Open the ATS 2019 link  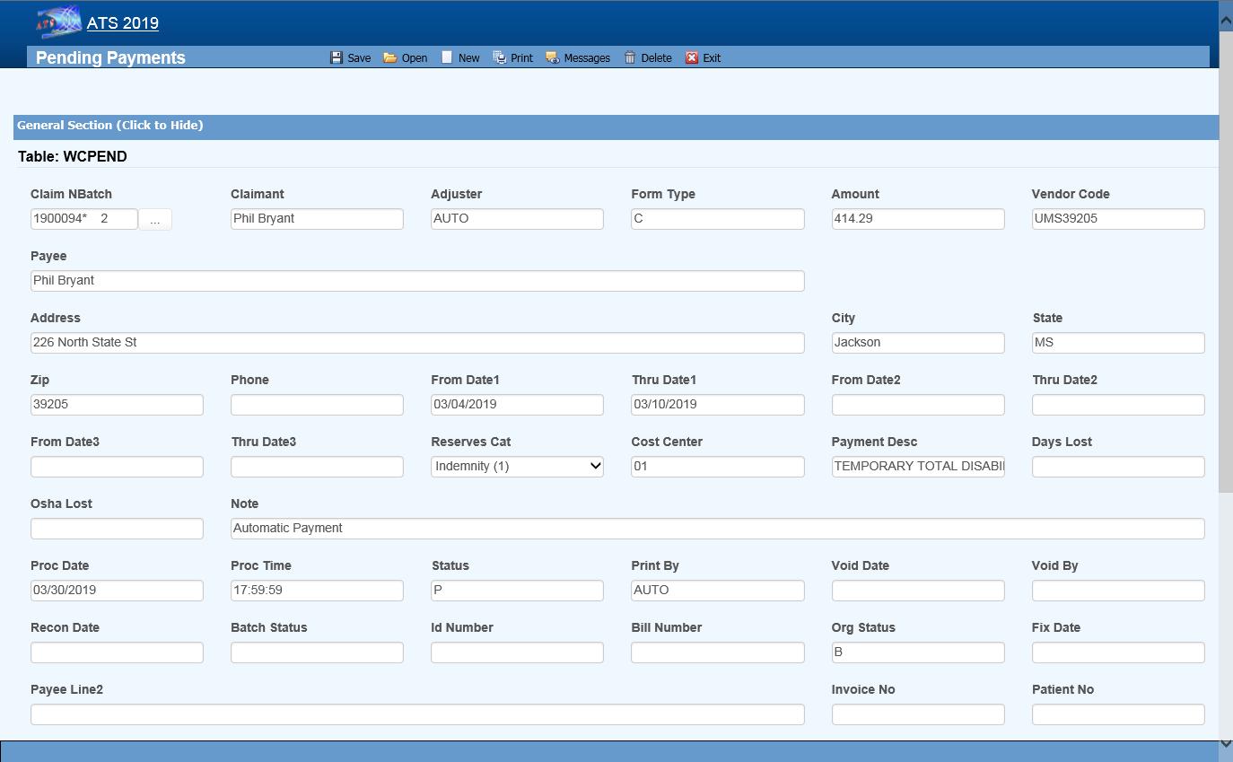pyautogui.click(x=123, y=23)
